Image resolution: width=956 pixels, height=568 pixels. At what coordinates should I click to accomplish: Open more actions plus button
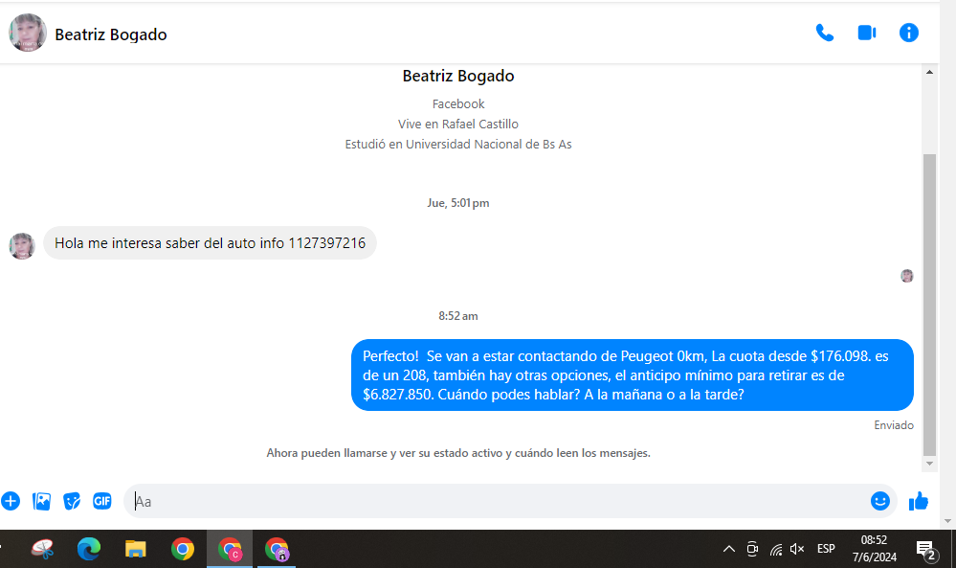click(11, 501)
